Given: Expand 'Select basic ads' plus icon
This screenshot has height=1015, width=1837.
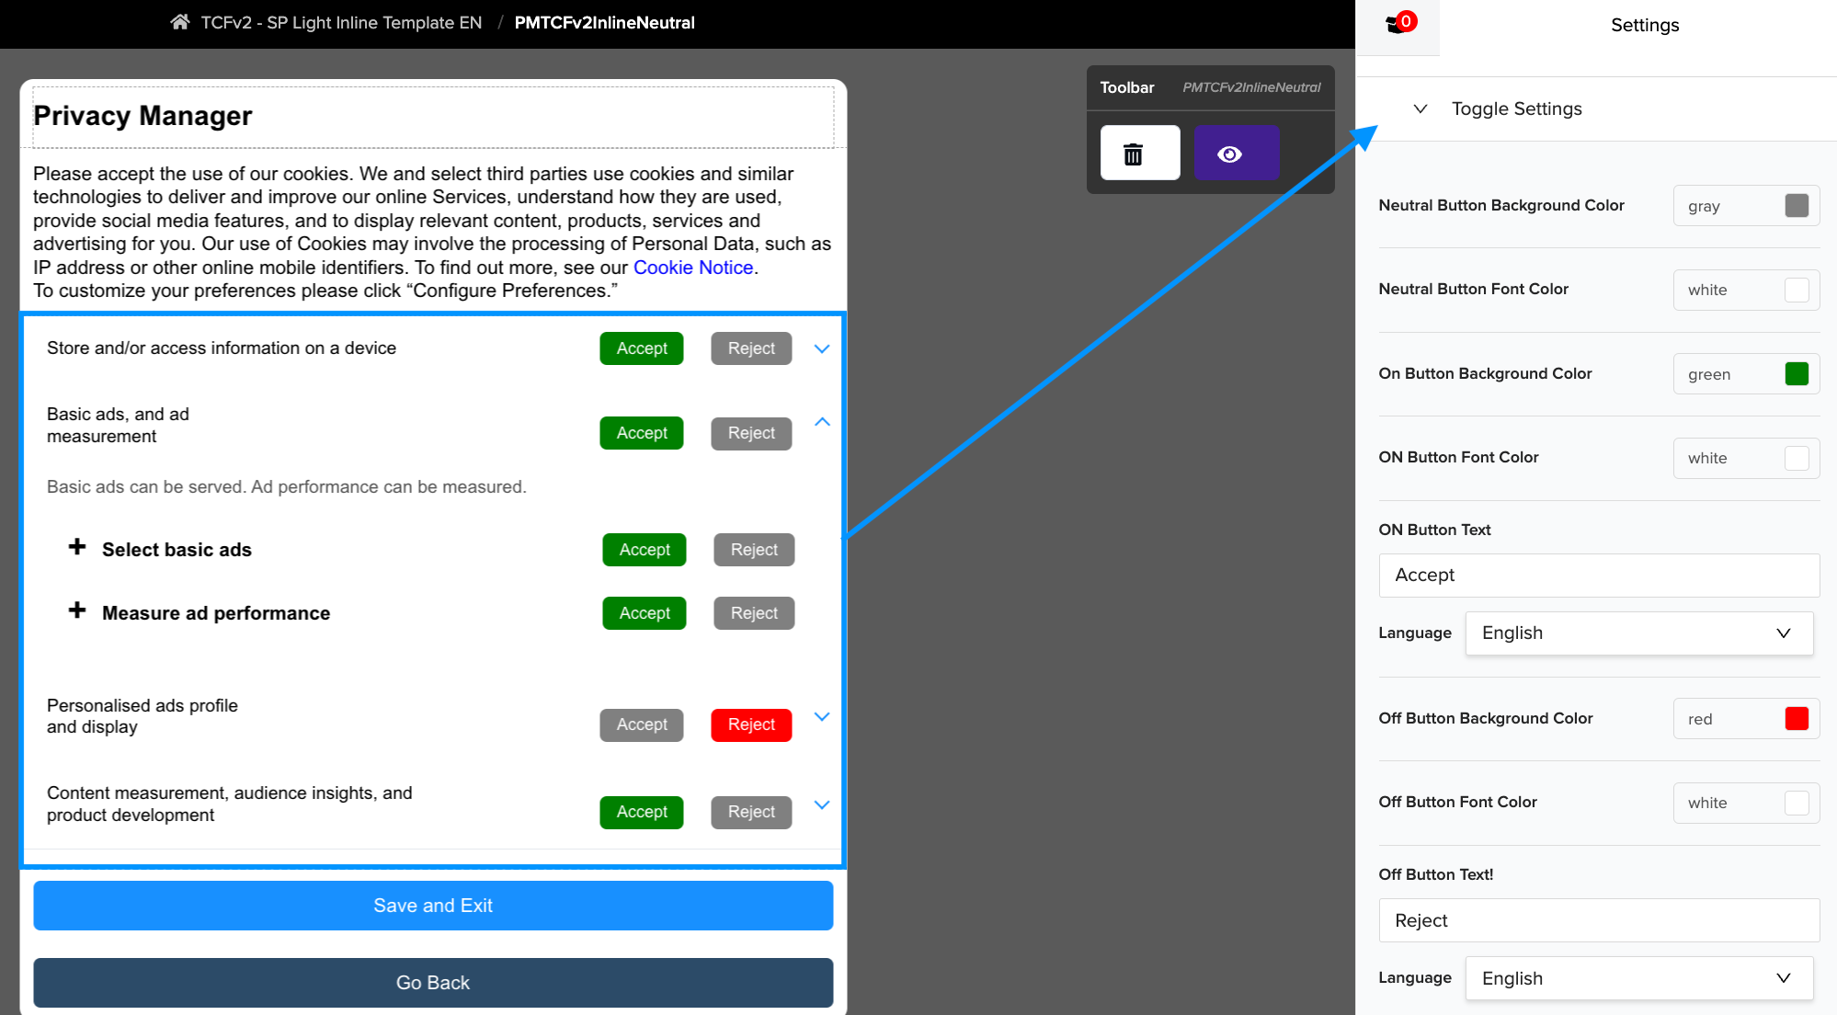Looking at the screenshot, I should [77, 547].
